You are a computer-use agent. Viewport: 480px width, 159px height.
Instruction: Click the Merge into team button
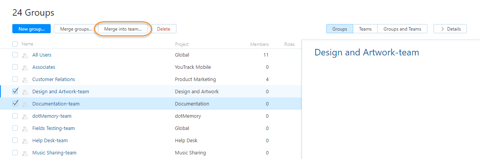(123, 29)
